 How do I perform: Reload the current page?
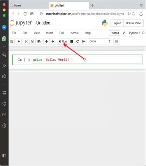[x=25, y=14]
